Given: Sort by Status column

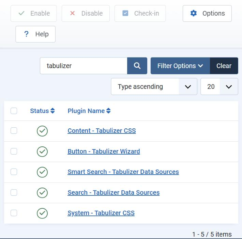Looking at the screenshot, I should click(x=42, y=111).
